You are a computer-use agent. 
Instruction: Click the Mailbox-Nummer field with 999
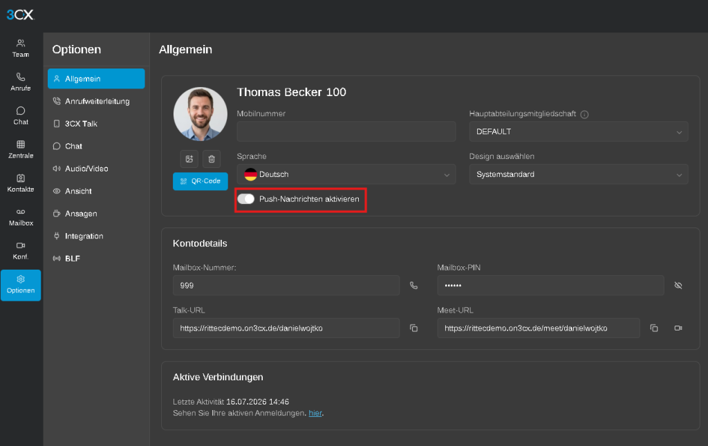coord(286,286)
